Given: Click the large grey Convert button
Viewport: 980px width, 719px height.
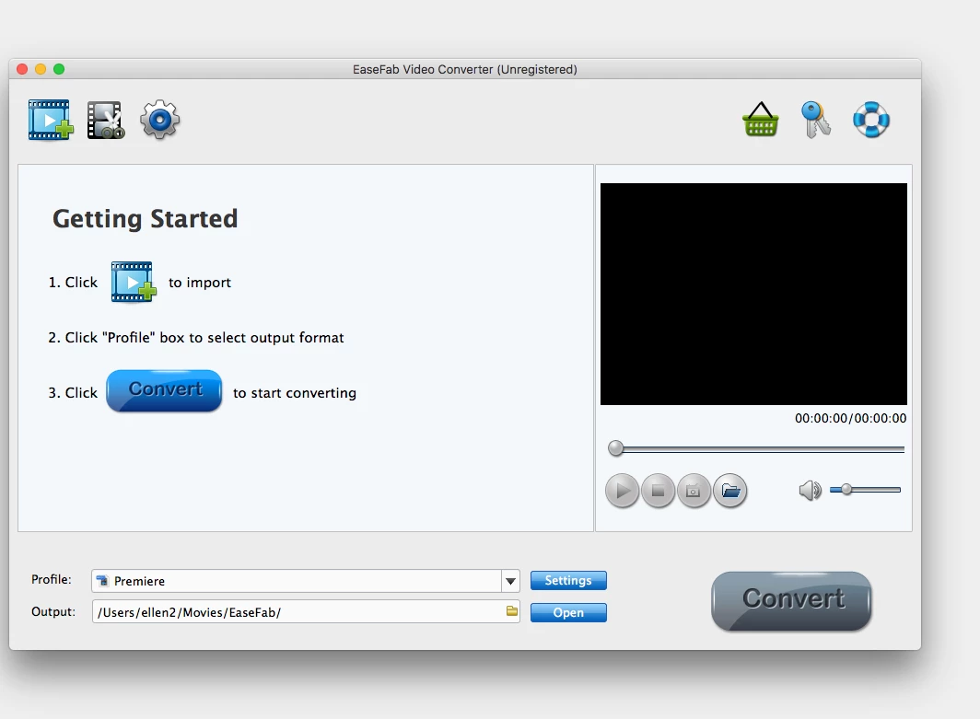Looking at the screenshot, I should coord(792,600).
